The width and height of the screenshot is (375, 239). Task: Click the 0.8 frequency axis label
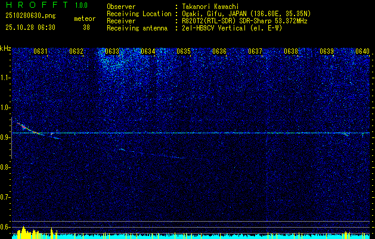[x=5, y=167]
